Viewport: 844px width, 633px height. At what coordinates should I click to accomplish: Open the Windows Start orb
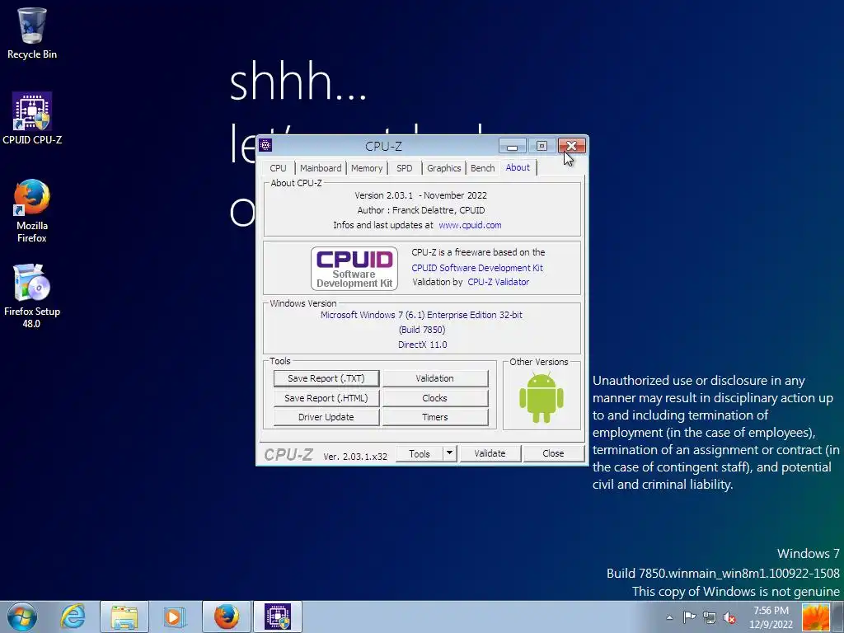[x=22, y=617]
